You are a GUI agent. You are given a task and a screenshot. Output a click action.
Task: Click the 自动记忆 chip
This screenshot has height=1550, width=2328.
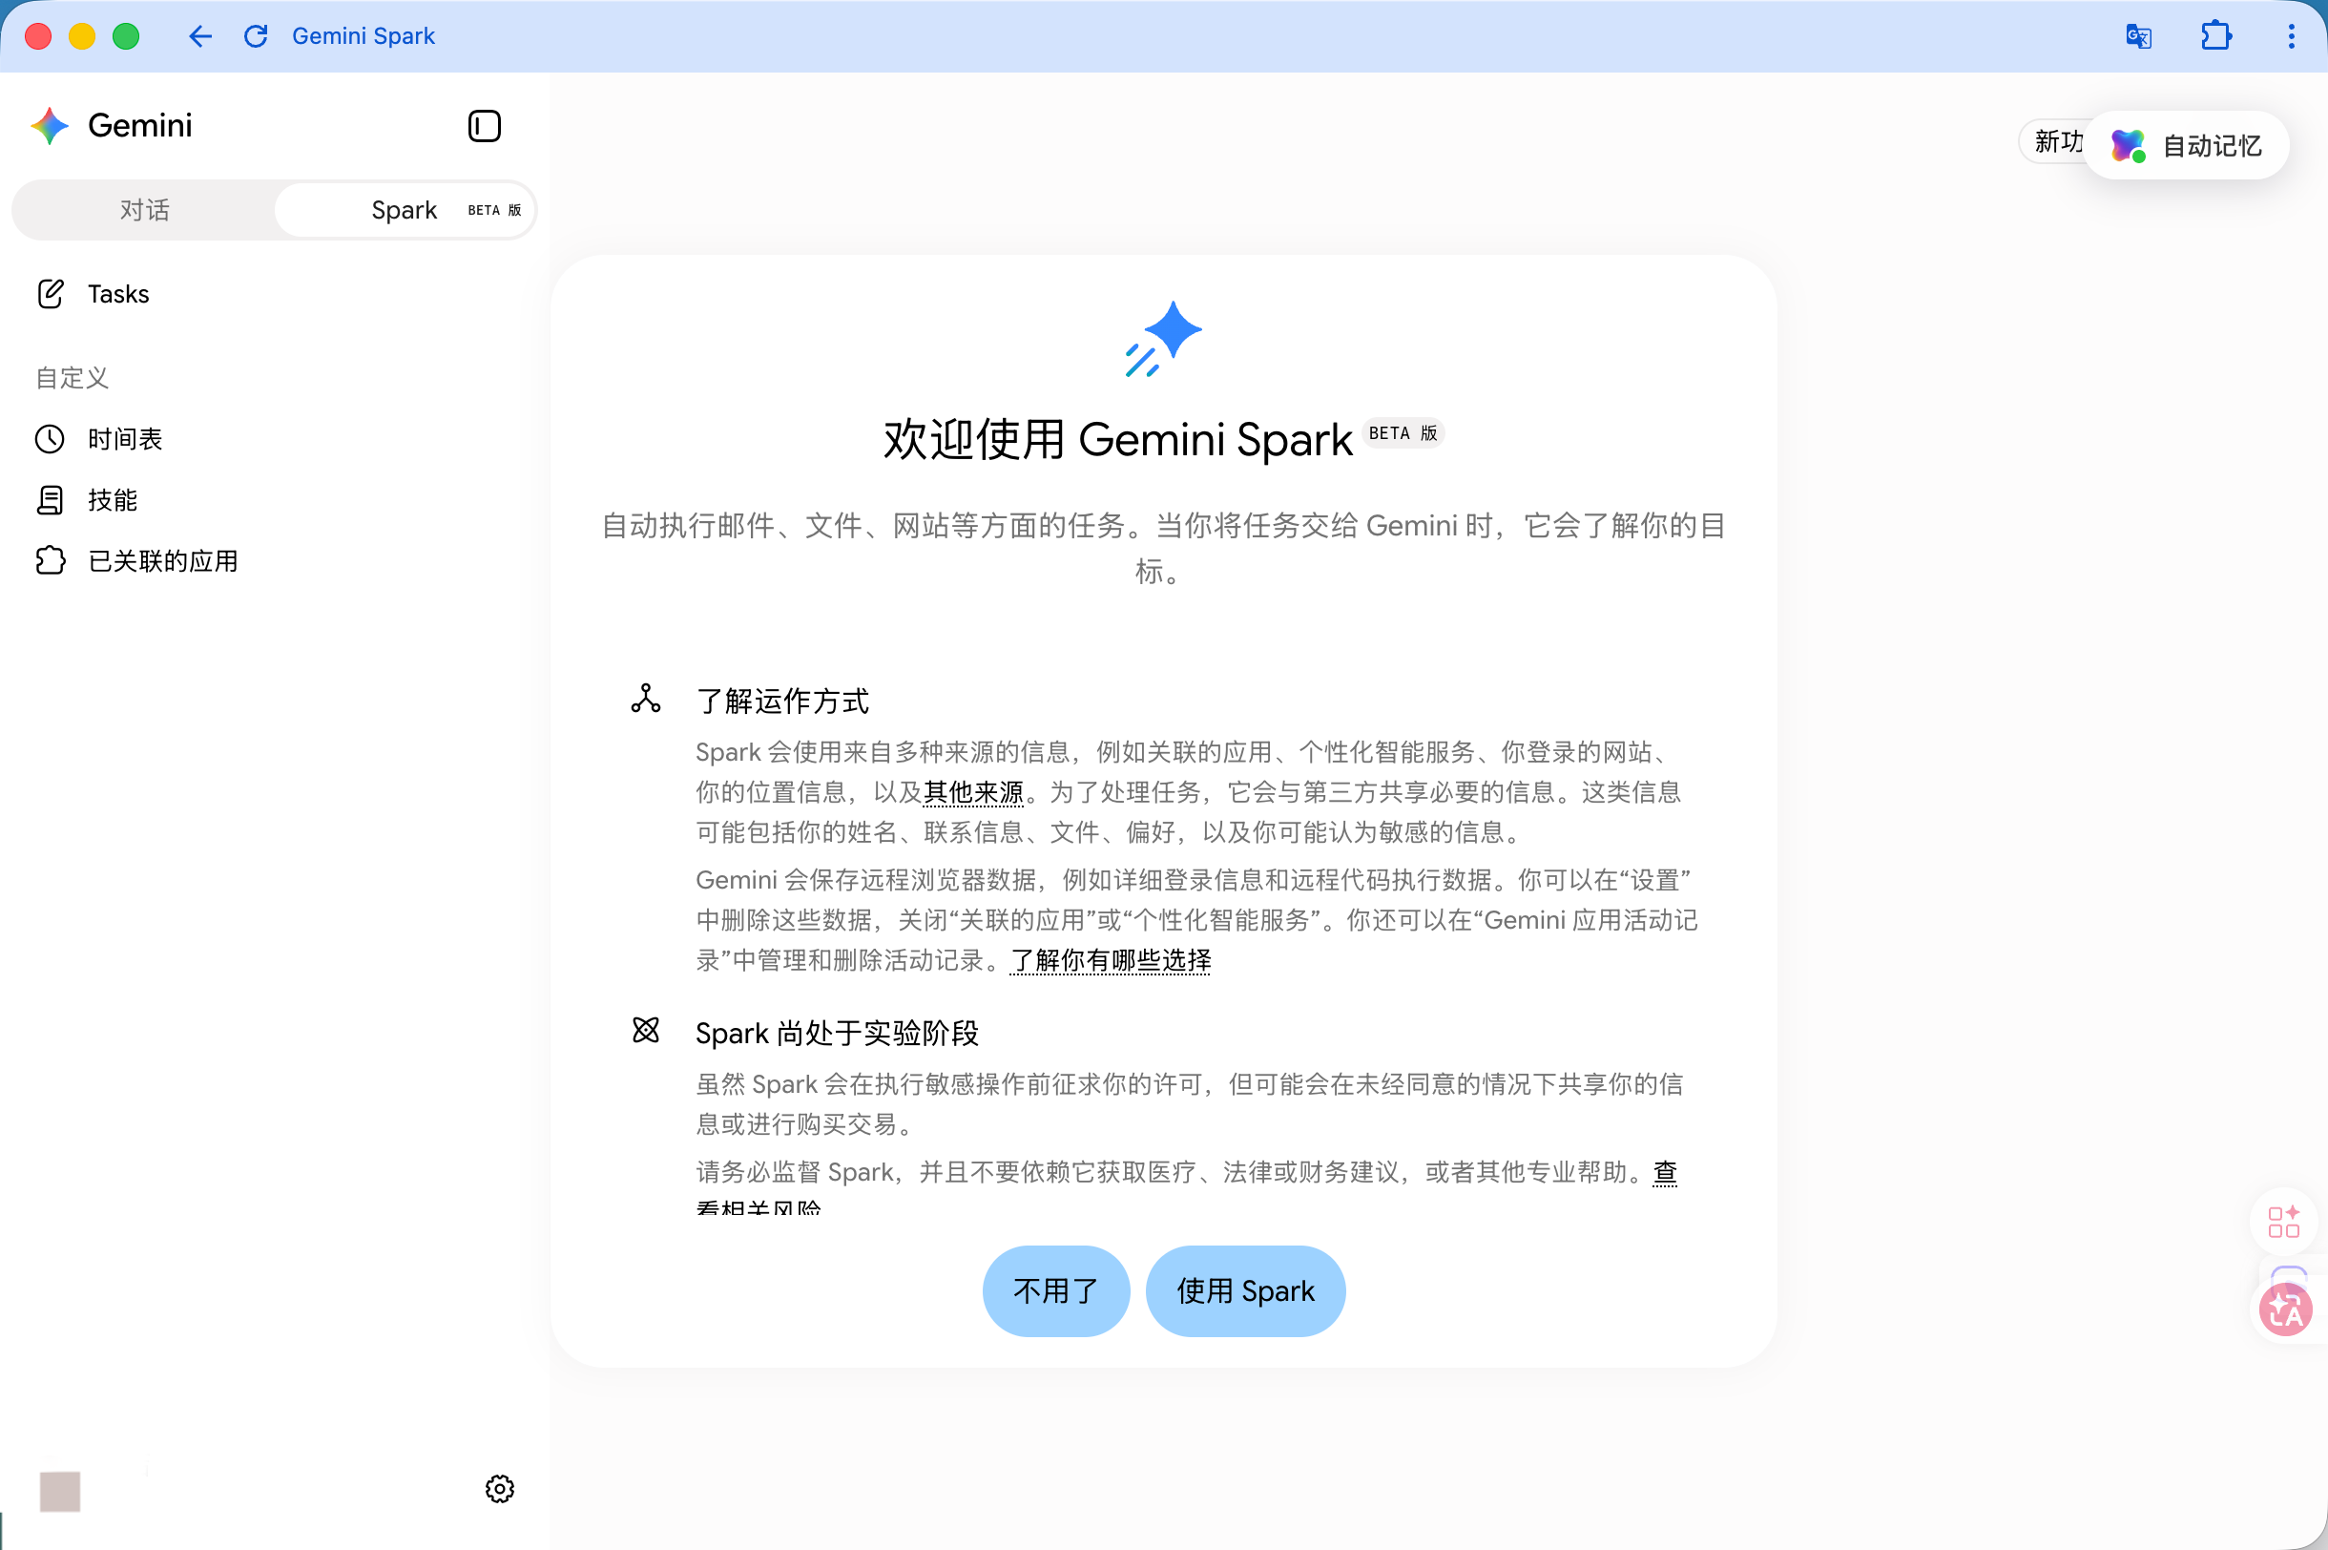point(2187,145)
